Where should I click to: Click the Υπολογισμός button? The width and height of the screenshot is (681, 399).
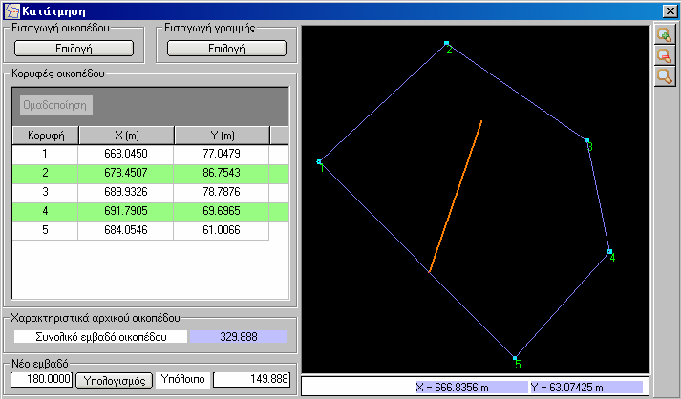coord(115,380)
